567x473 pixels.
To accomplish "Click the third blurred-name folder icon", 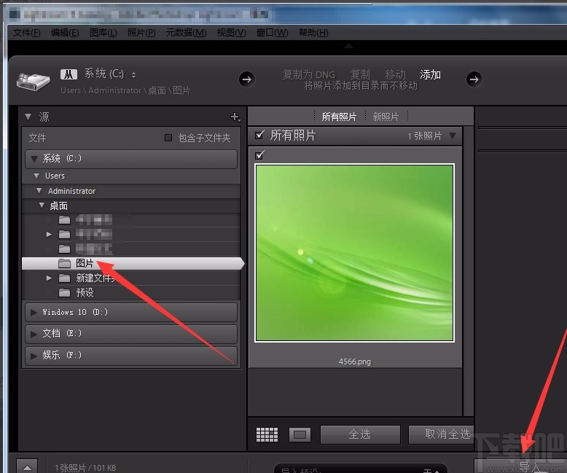I will pos(64,249).
